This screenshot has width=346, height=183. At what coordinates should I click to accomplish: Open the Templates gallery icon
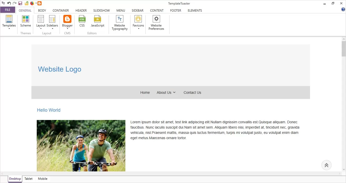point(9,19)
